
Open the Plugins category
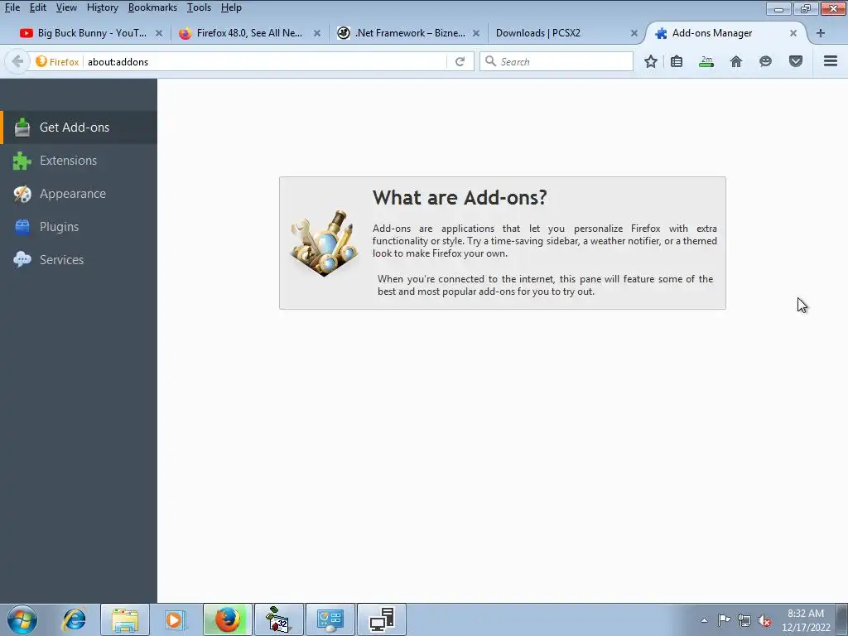click(79, 227)
